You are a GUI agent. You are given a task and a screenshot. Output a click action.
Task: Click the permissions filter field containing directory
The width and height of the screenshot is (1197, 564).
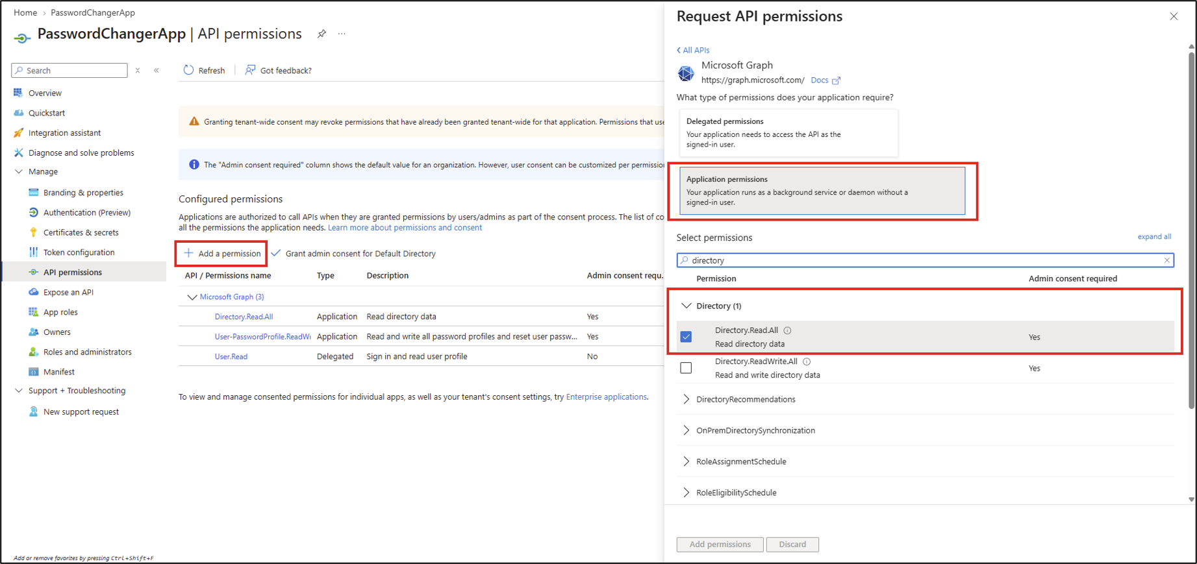(925, 260)
